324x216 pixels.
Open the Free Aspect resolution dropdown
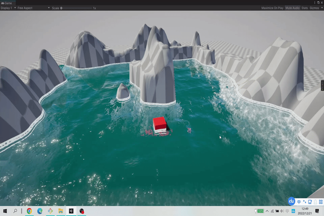coord(33,8)
